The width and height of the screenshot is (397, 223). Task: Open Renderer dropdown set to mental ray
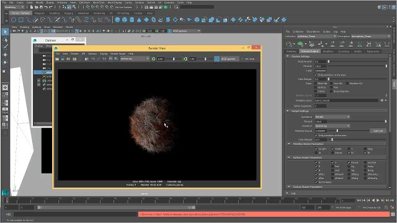click(332, 126)
